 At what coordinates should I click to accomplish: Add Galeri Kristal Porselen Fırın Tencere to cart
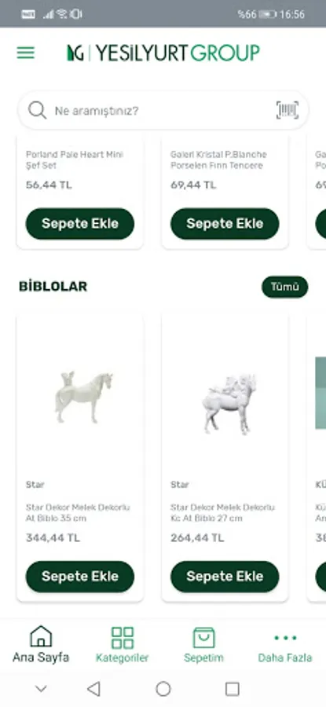click(225, 224)
